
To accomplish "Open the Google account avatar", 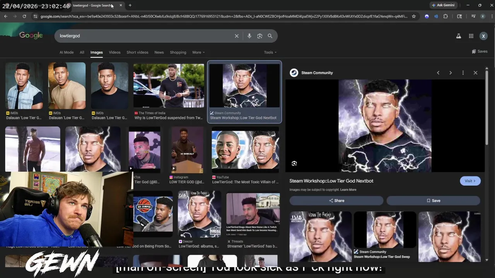I will point(483,36).
